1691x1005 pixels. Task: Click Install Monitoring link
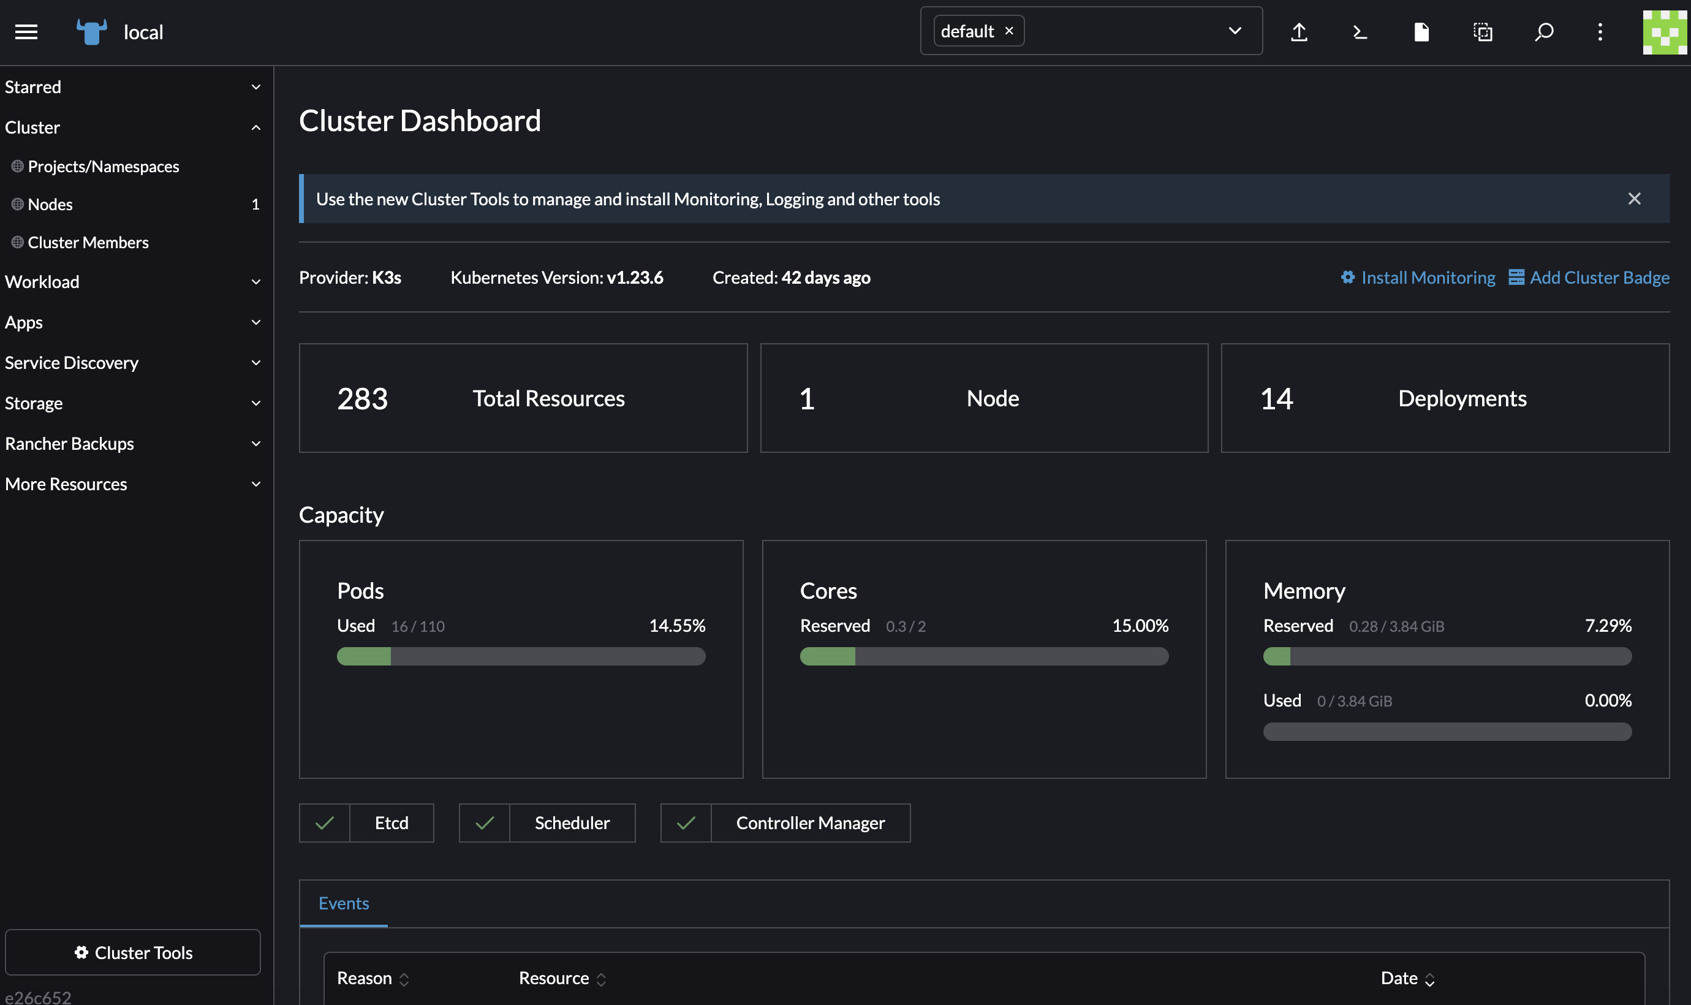[1417, 276]
